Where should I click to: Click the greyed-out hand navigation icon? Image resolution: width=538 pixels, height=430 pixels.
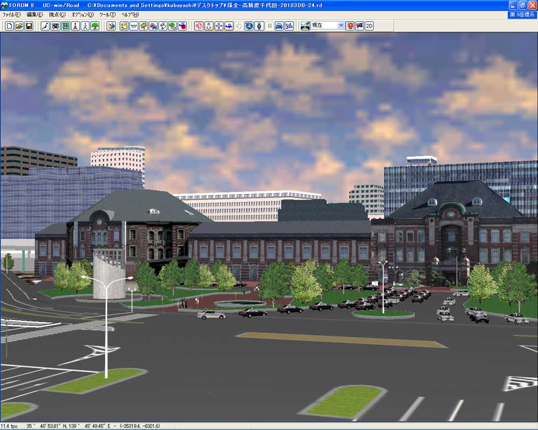coord(239,26)
